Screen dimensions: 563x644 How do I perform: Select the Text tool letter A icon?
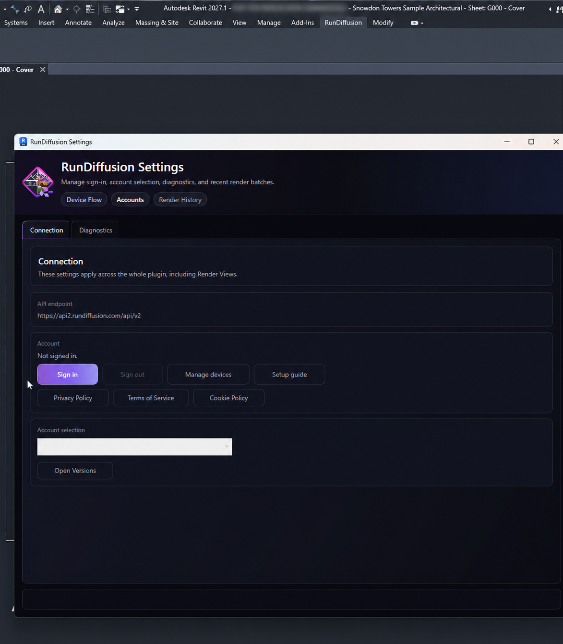41,9
